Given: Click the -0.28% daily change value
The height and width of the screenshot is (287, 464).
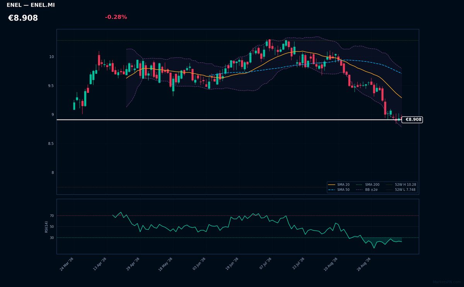Looking at the screenshot, I should click(x=116, y=17).
